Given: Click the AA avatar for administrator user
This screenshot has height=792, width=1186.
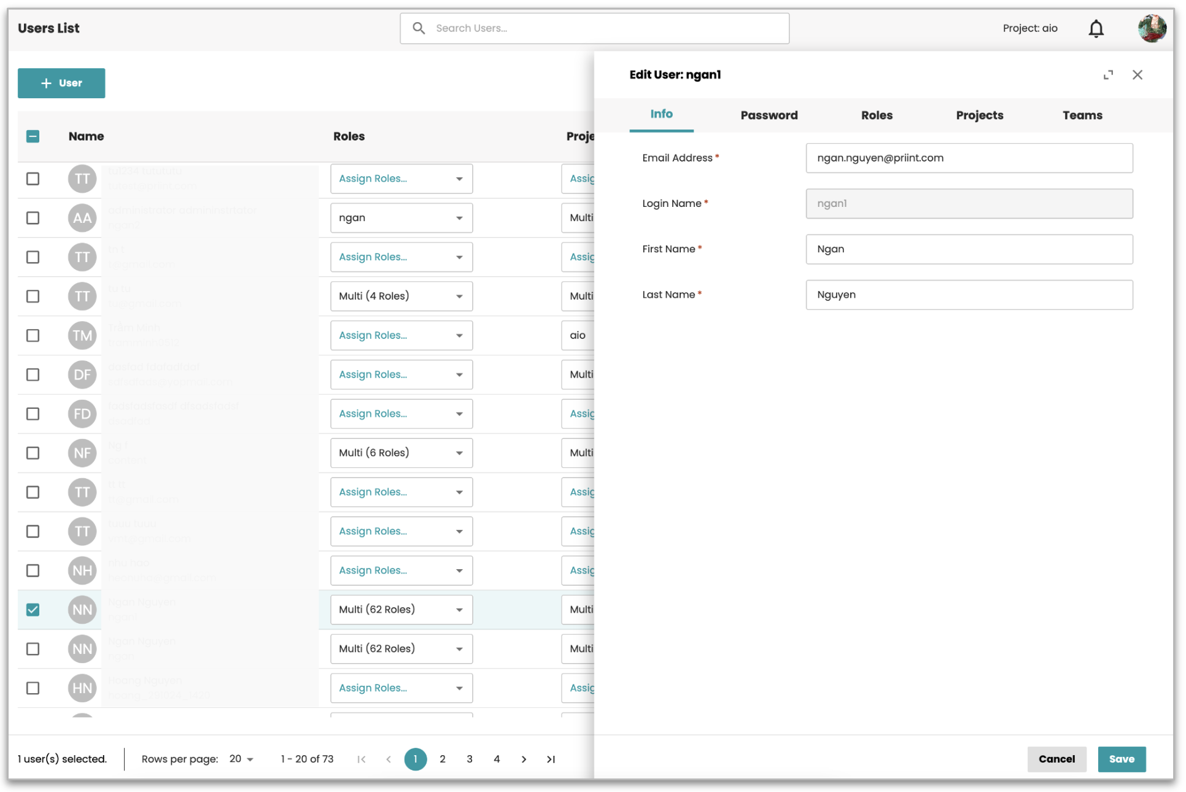Looking at the screenshot, I should pyautogui.click(x=82, y=218).
